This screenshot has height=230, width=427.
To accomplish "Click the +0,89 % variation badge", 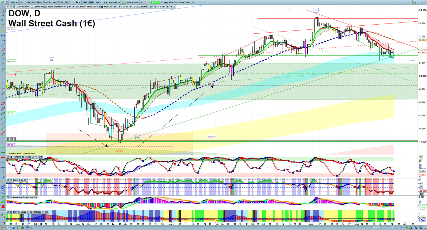I will 156,2.
